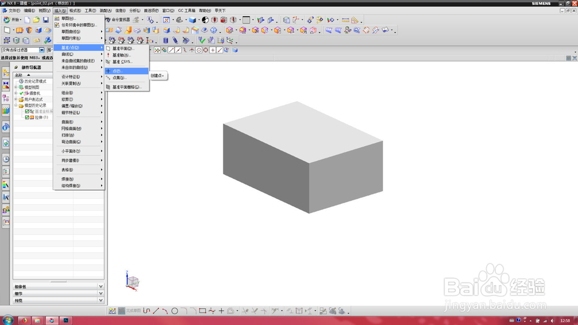This screenshot has width=578, height=325.
Task: Expand the 摄像机 tree node
Action: [16, 93]
